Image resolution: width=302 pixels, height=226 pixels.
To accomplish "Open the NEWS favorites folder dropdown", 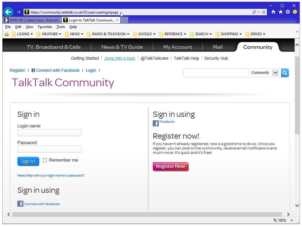I will tap(74, 34).
